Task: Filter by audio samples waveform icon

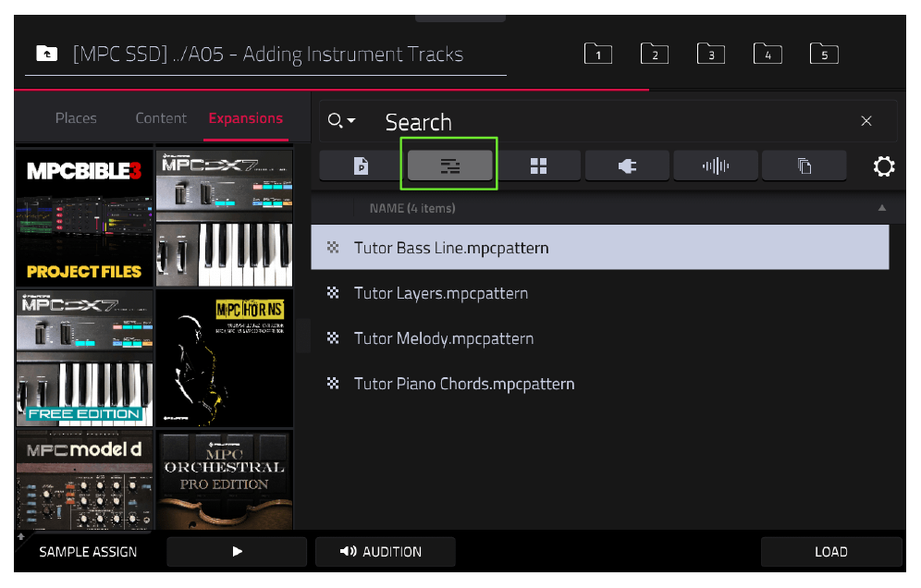Action: tap(716, 165)
